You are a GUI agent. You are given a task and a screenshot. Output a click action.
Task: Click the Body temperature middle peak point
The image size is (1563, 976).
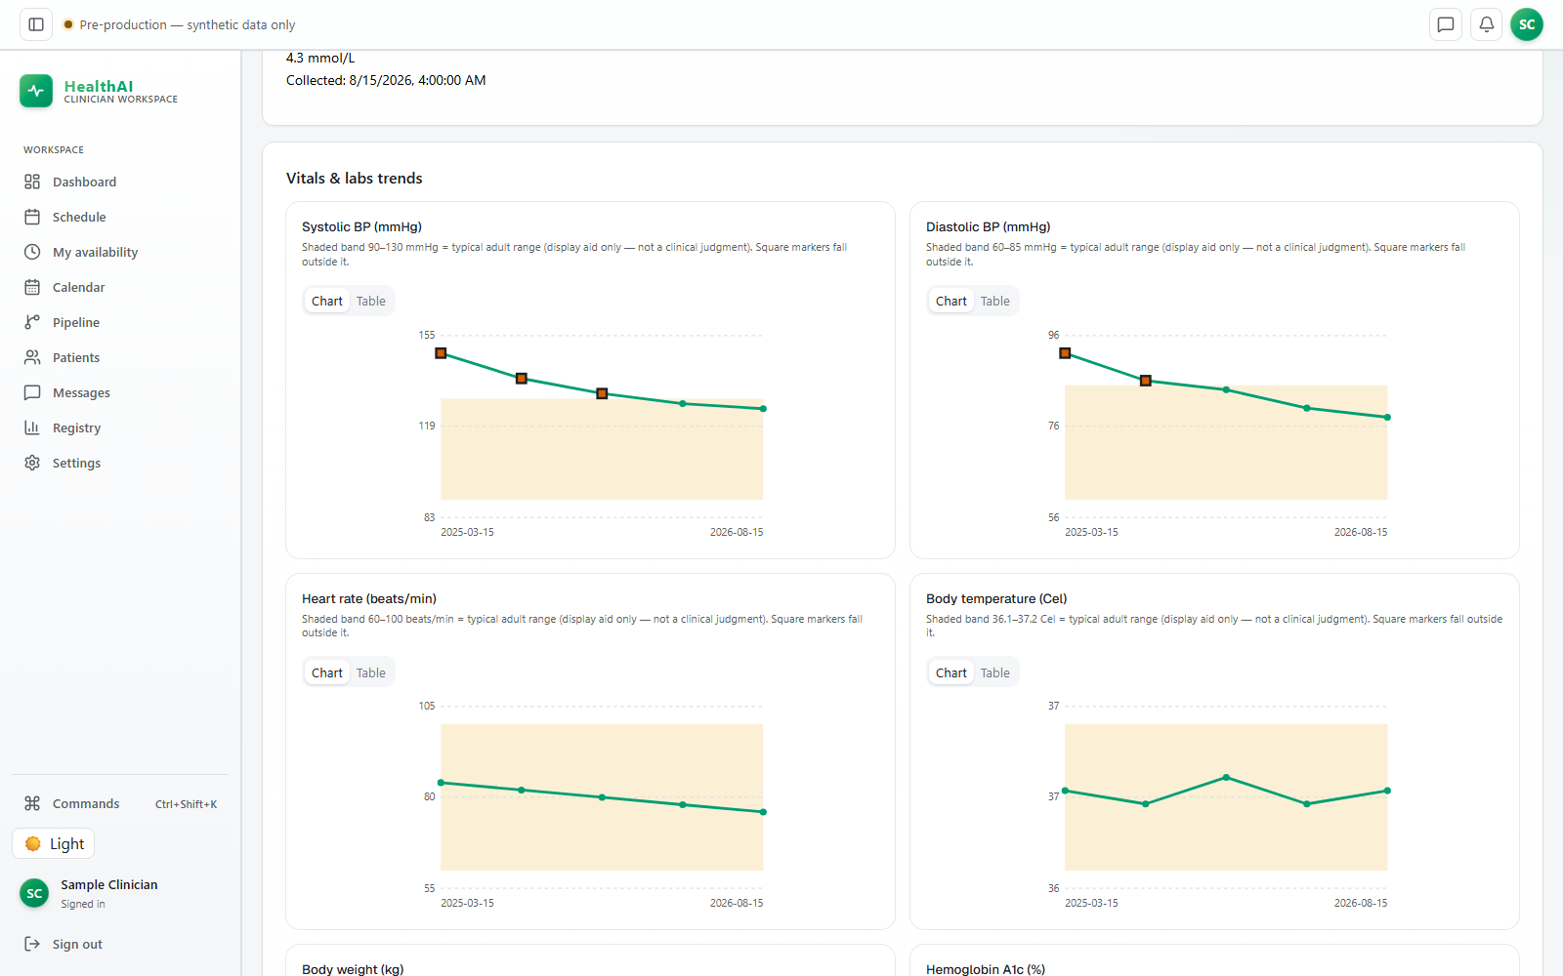(1226, 778)
